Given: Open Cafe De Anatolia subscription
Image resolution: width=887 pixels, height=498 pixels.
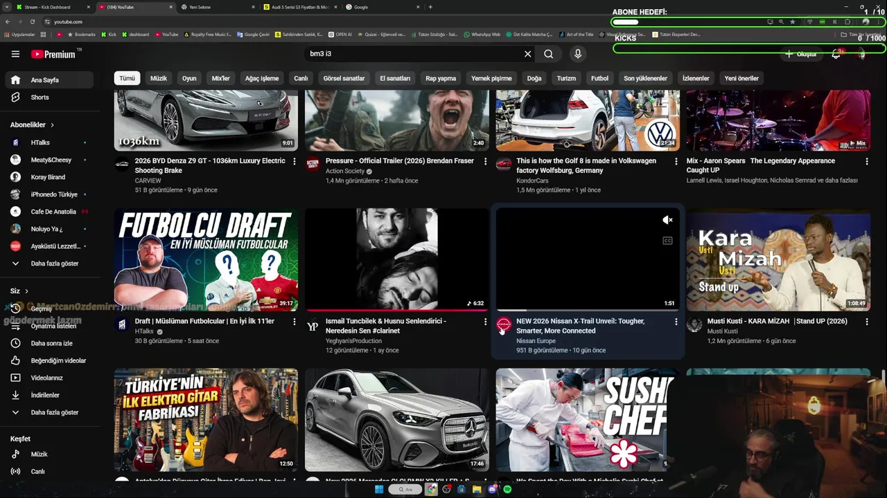Looking at the screenshot, I should 48,212.
